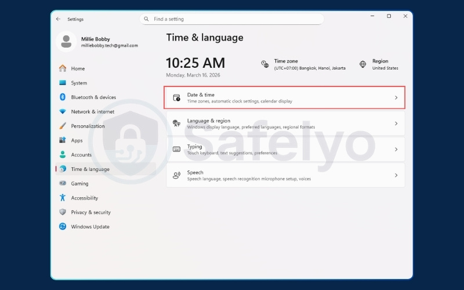Click the Bluetooth & devices icon
Screen dimensions: 464x290
[x=63, y=97]
